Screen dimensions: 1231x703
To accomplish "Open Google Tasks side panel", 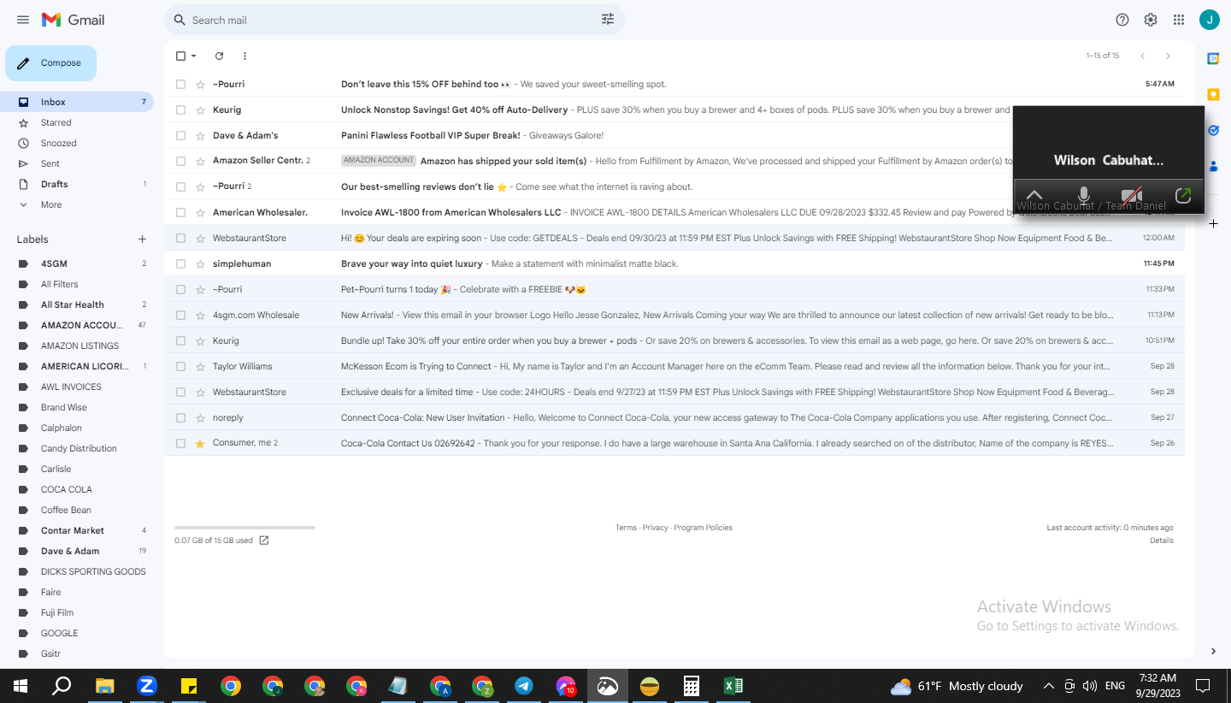I will 1213,130.
